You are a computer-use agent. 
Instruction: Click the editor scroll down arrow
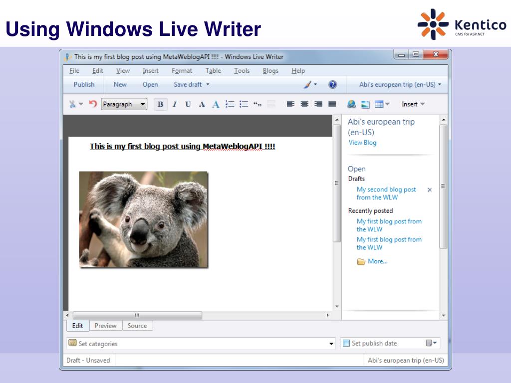pos(337,307)
